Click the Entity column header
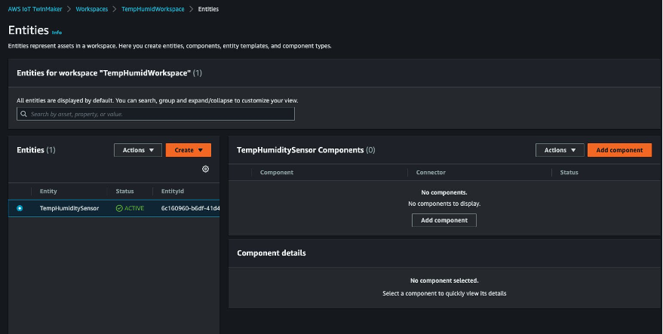Screen dimensions: 663x334 click(48, 191)
